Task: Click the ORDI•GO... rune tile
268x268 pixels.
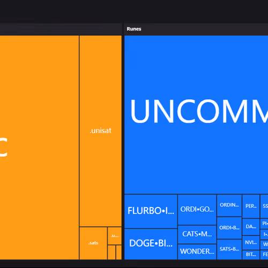Action: coord(197,210)
